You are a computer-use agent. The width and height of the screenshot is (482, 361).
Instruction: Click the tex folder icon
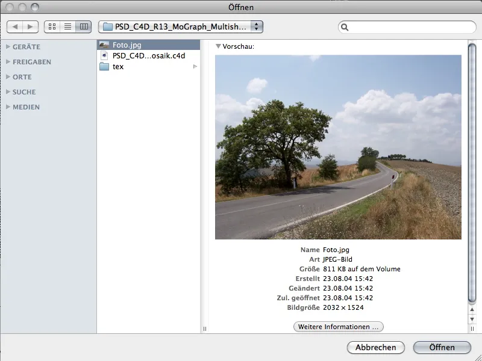pos(104,66)
